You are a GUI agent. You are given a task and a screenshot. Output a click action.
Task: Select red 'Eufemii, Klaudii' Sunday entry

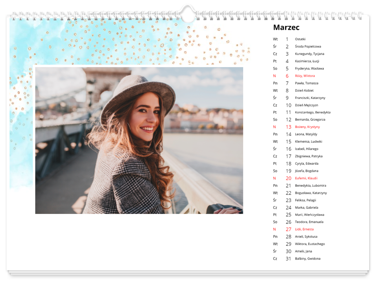(306, 178)
